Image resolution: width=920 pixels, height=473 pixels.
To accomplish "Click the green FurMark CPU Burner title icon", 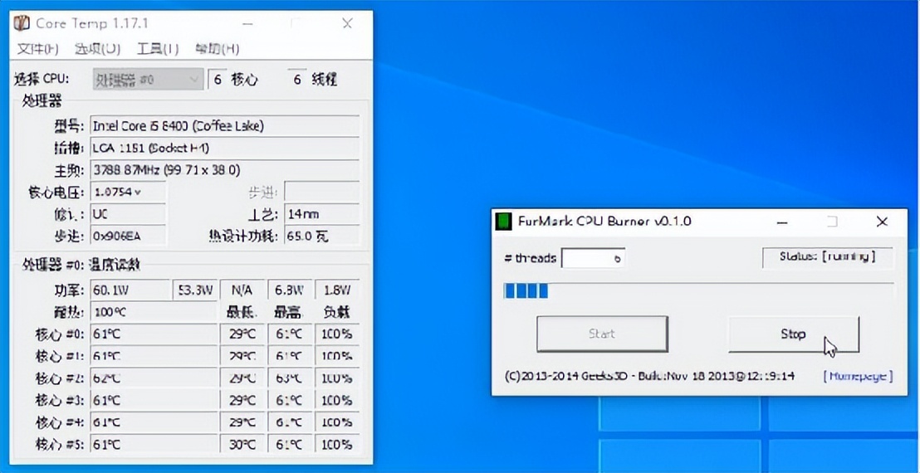I will click(x=503, y=222).
